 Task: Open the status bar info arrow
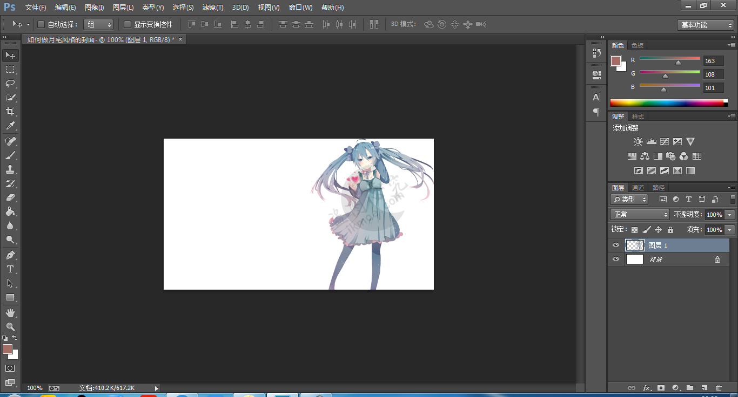coord(157,388)
